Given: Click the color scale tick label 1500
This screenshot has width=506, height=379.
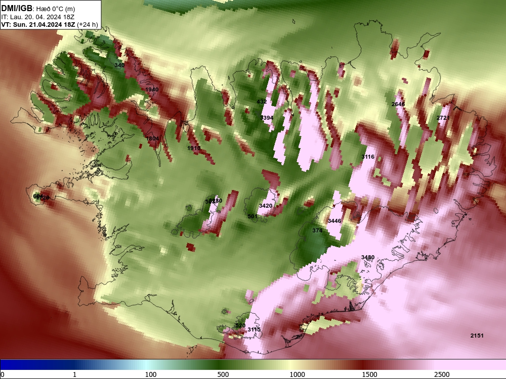Looking at the screenshot, I should 369,374.
